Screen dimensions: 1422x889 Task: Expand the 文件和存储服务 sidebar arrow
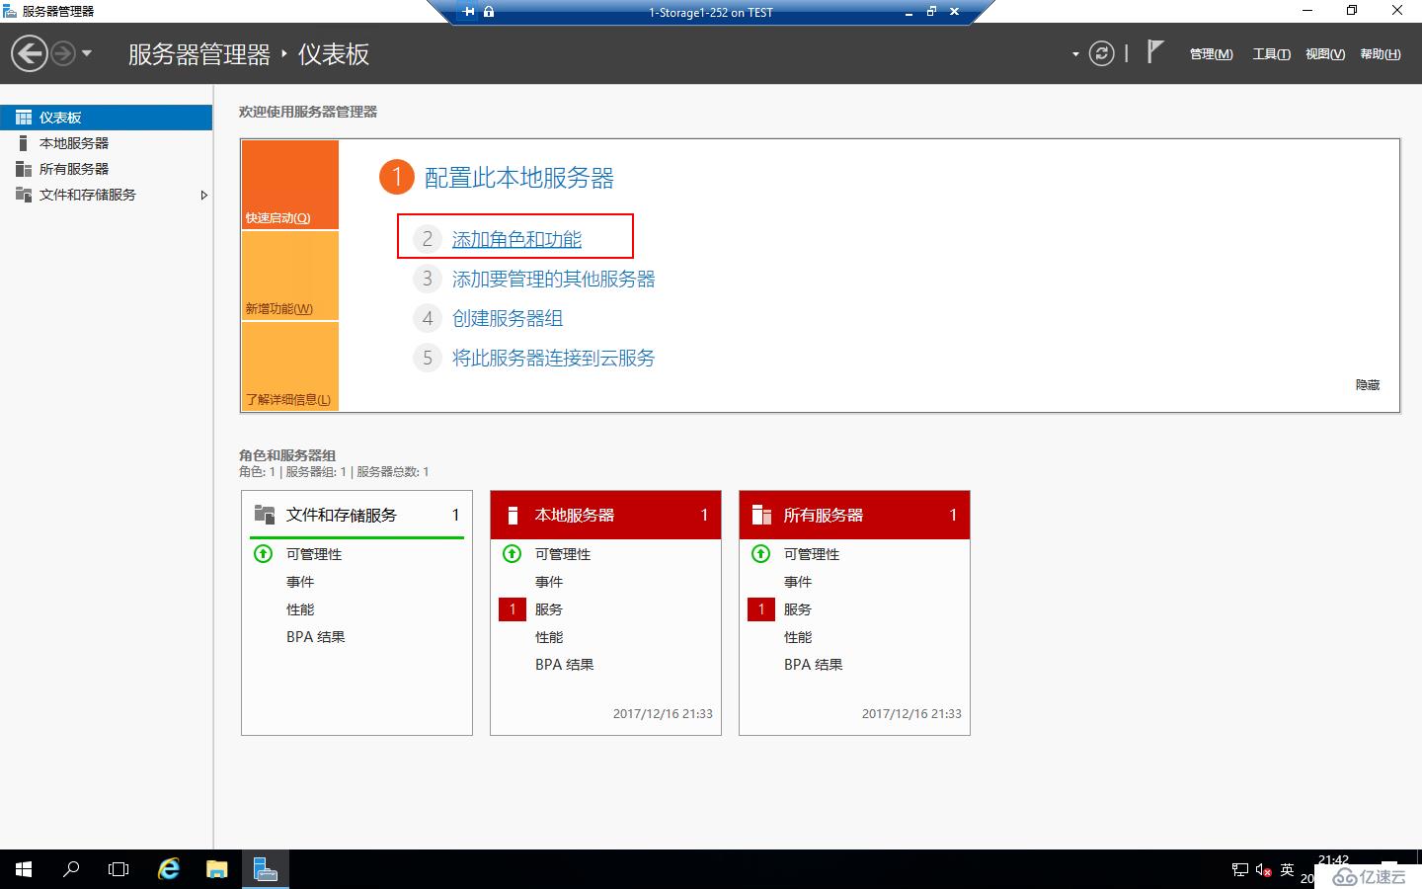pos(203,195)
